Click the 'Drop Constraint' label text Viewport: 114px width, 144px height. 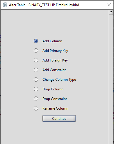click(x=55, y=99)
